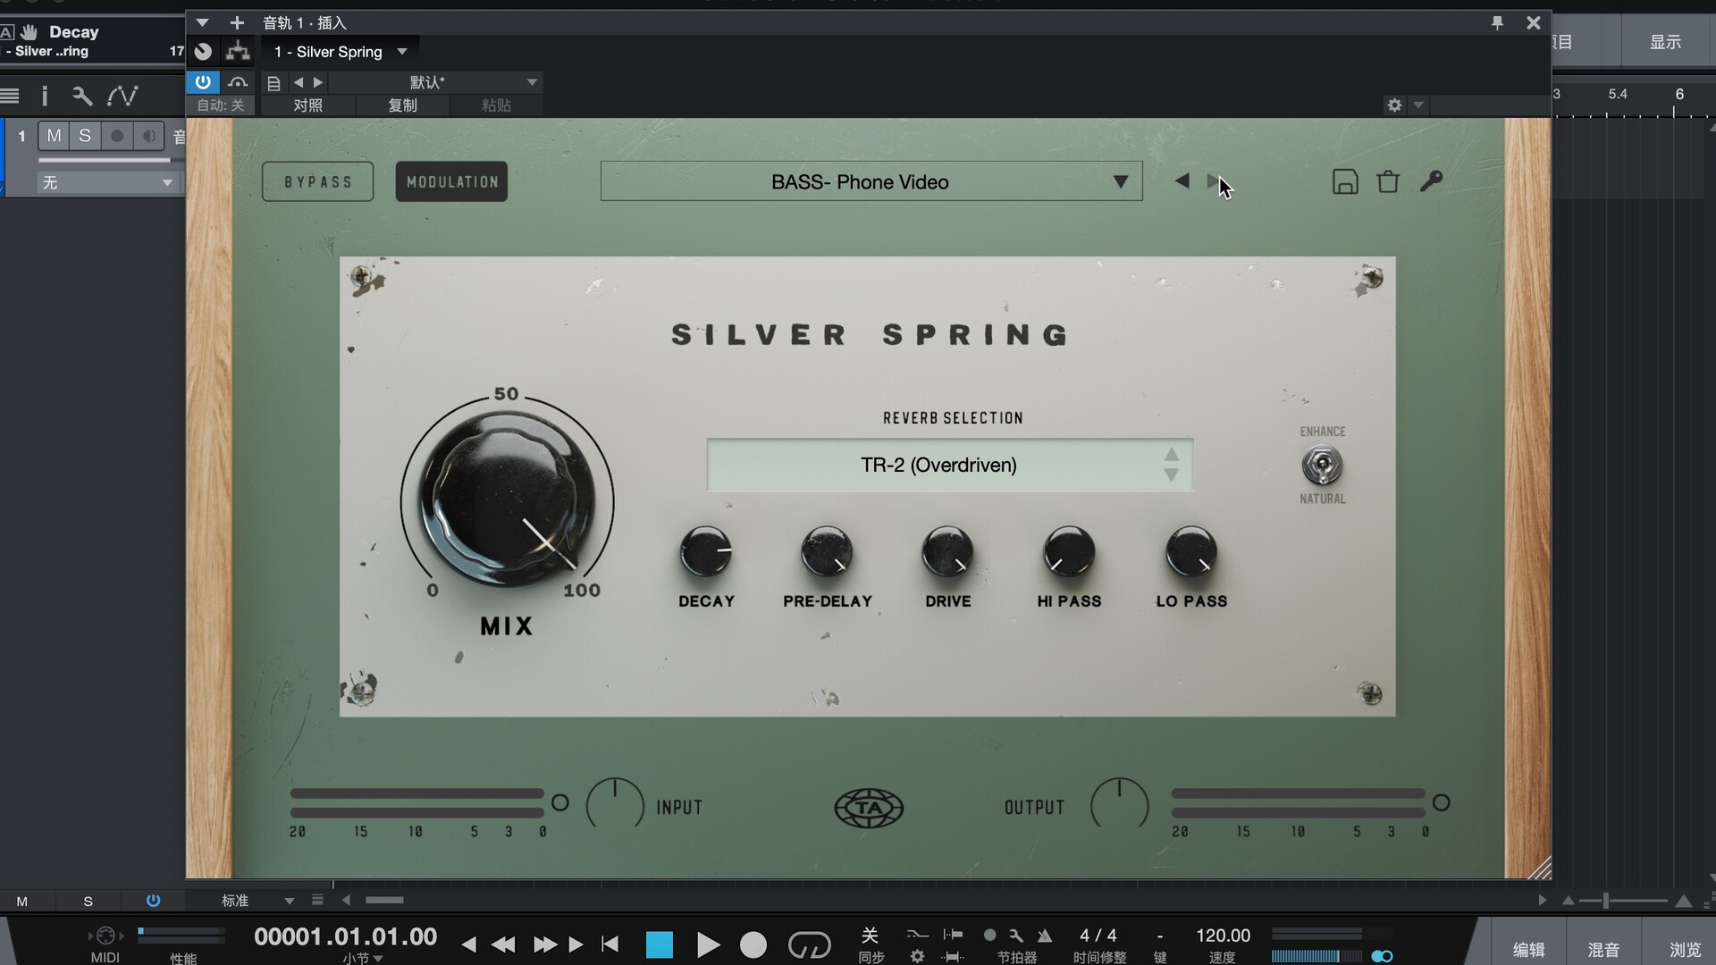
Task: Click the INPUT gain knob
Action: click(615, 806)
